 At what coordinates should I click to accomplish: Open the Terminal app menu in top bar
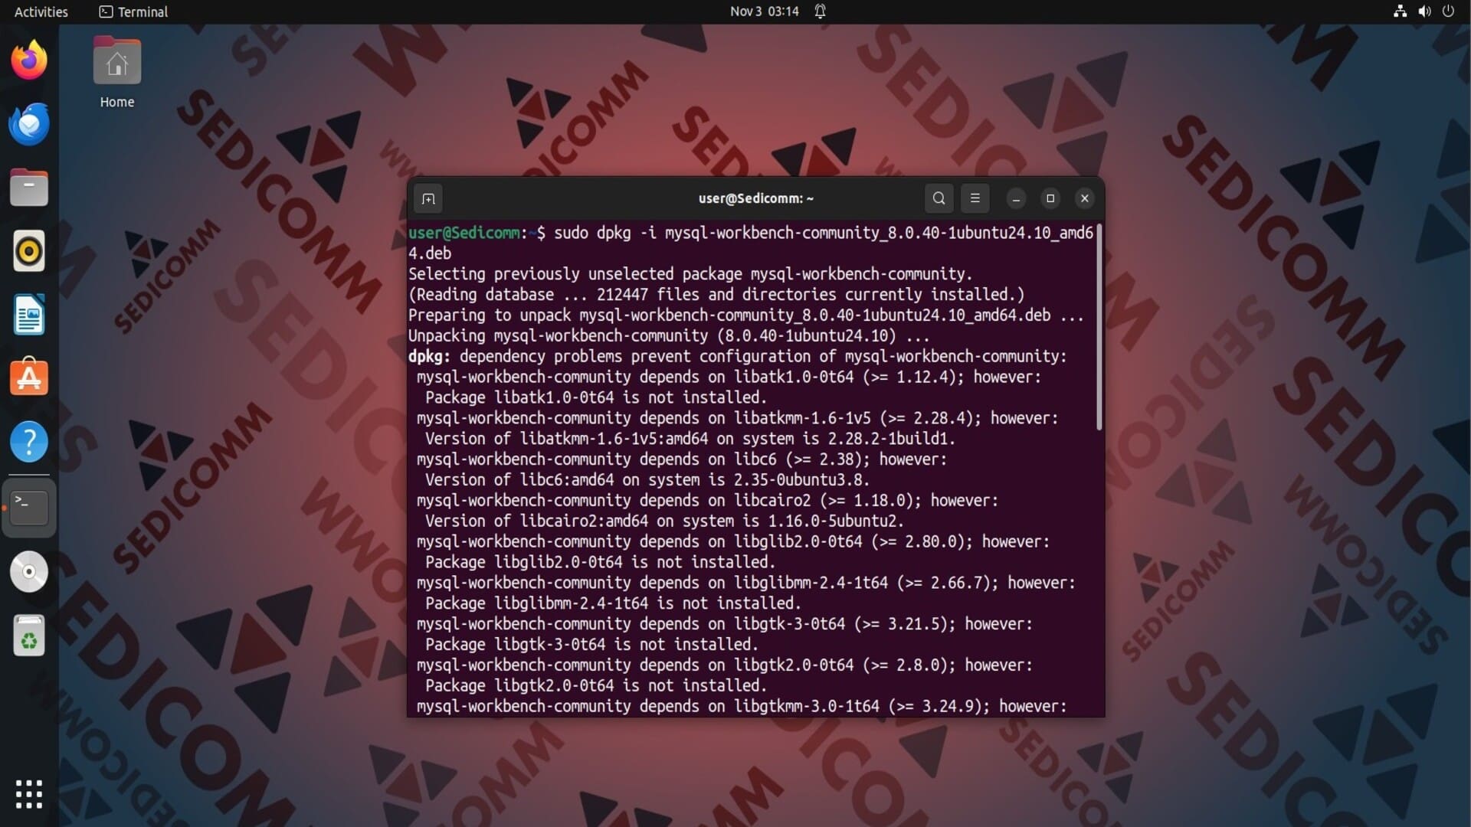tap(134, 11)
